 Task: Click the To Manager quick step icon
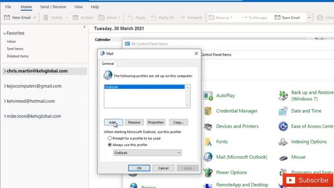(244, 17)
